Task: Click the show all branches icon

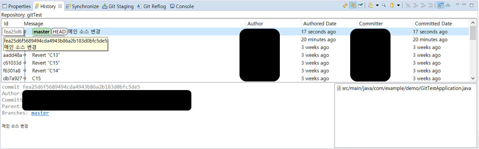Action: 448,5
